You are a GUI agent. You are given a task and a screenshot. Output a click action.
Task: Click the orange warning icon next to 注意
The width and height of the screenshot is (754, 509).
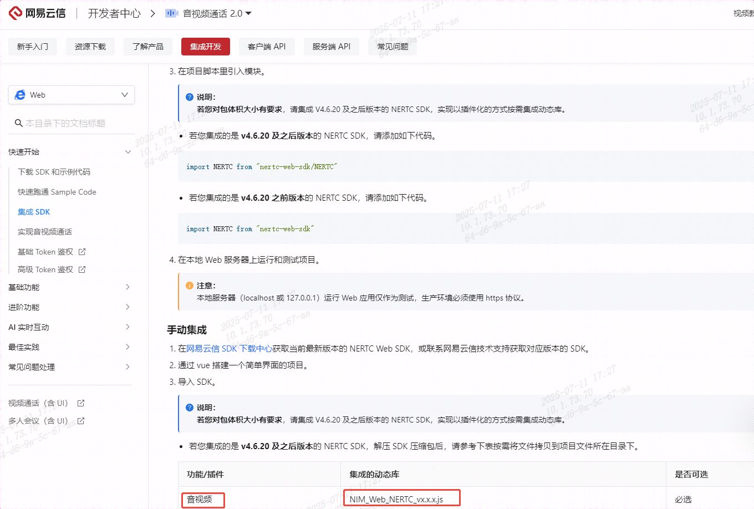(190, 286)
